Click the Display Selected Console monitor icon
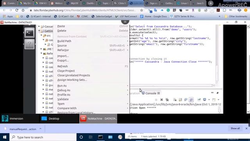Screen dimensions: 250x141 click(x=205, y=99)
